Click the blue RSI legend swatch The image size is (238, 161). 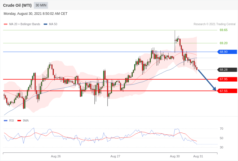[6, 121]
